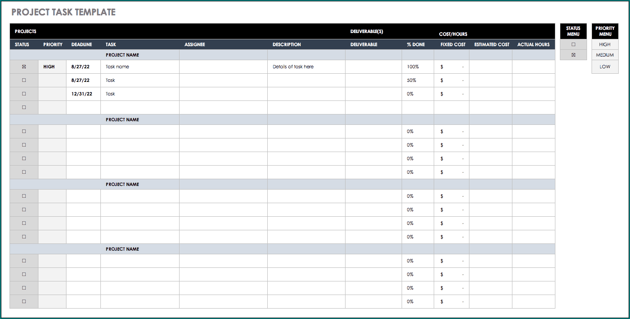Select the 100% done cell

418,67
